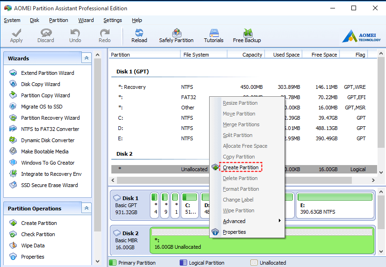Click the Discard toolbar icon
This screenshot has width=386, height=267.
tap(46, 36)
